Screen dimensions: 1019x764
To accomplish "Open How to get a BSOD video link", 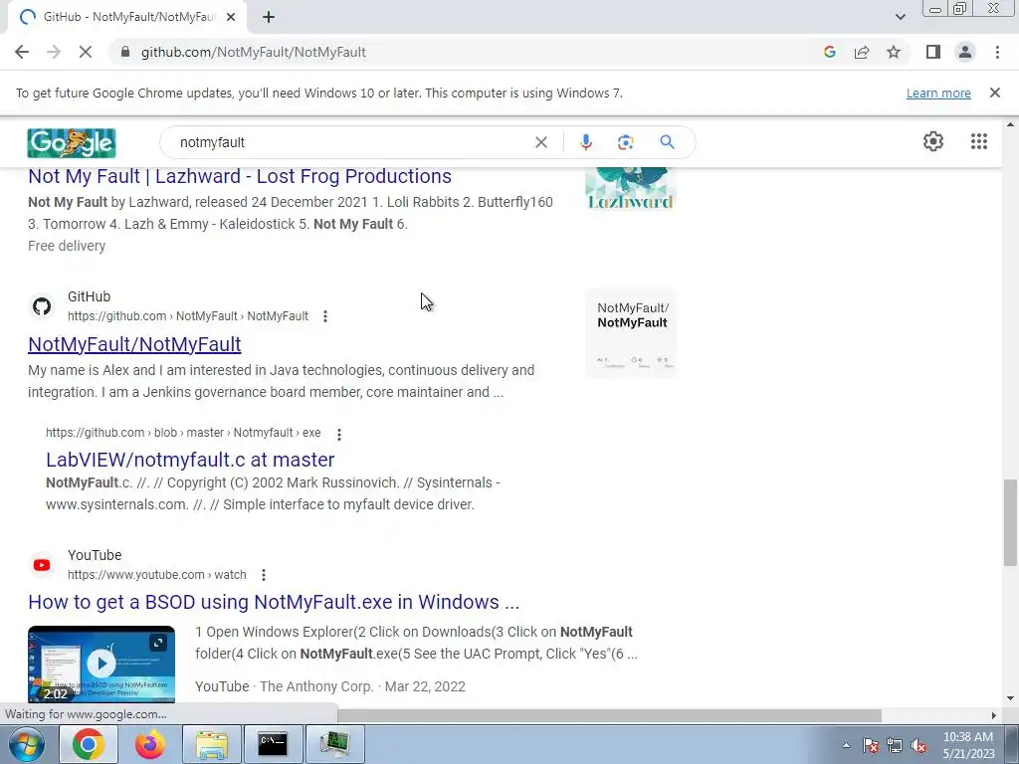I will tap(274, 602).
